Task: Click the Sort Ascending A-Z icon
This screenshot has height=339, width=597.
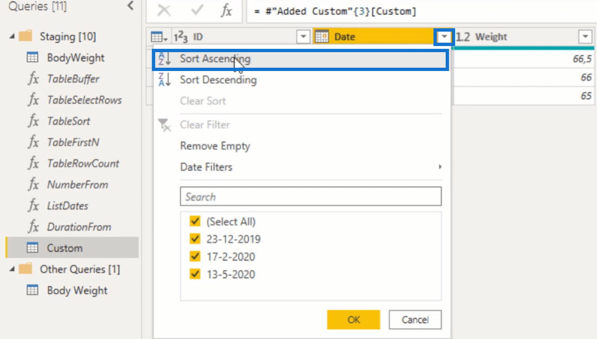Action: click(x=165, y=59)
